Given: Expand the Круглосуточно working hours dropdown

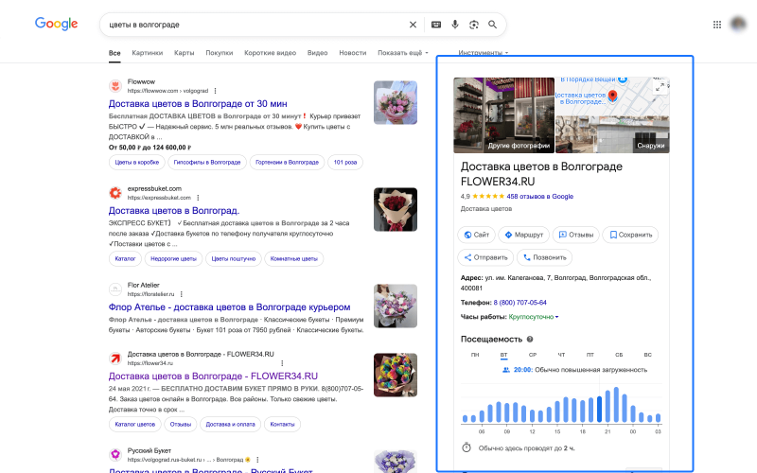Looking at the screenshot, I should click(534, 317).
